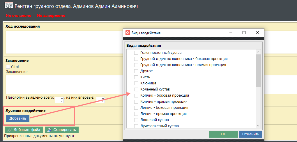Maximize the Виды воздействия dialog
This screenshot has height=142, width=297.
(244, 33)
